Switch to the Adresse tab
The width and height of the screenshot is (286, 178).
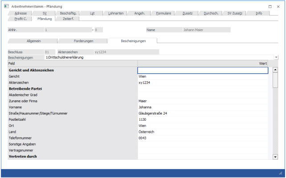tap(20, 13)
